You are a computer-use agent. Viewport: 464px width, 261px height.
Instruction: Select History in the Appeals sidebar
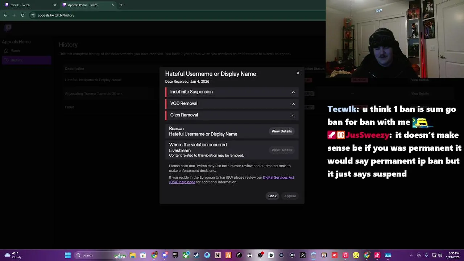tap(26, 60)
